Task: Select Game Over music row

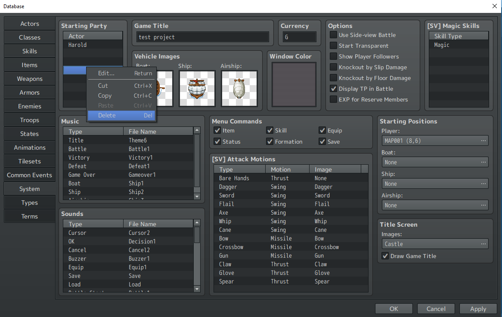Action: [128, 175]
